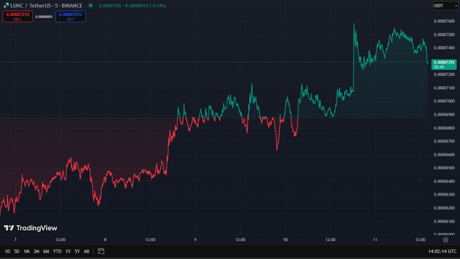Viewport: 460px width, 259px height.
Task: Click the red SELL price button
Action: (x=18, y=17)
